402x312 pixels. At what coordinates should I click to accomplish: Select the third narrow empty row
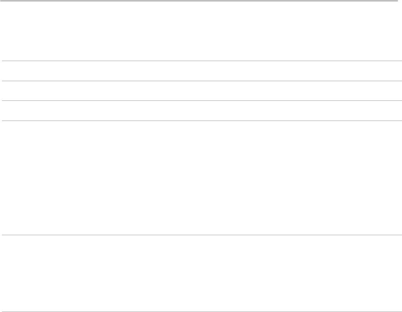coord(202,111)
